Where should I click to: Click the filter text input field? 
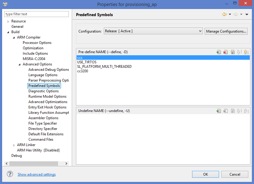[36, 14]
